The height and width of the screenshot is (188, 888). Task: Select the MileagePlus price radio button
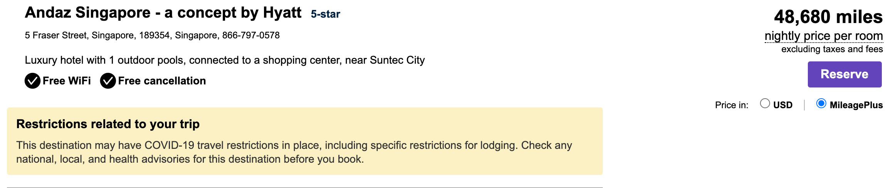(821, 104)
